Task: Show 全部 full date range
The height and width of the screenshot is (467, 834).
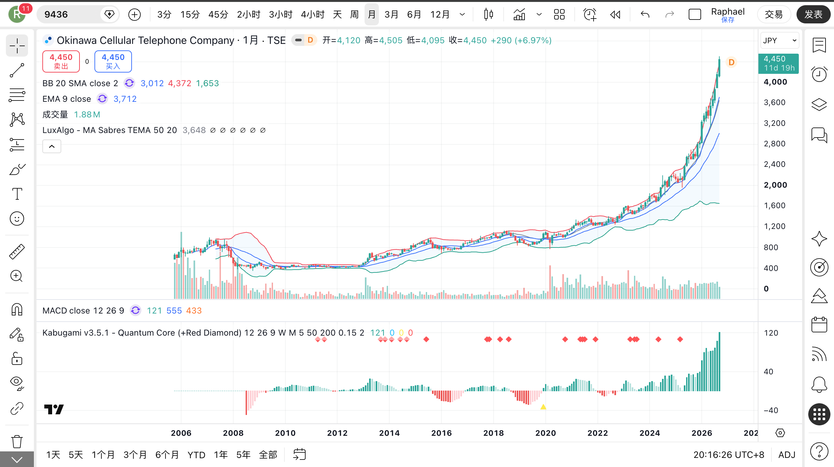Action: [268, 455]
